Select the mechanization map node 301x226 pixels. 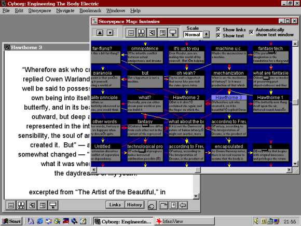coord(229,79)
